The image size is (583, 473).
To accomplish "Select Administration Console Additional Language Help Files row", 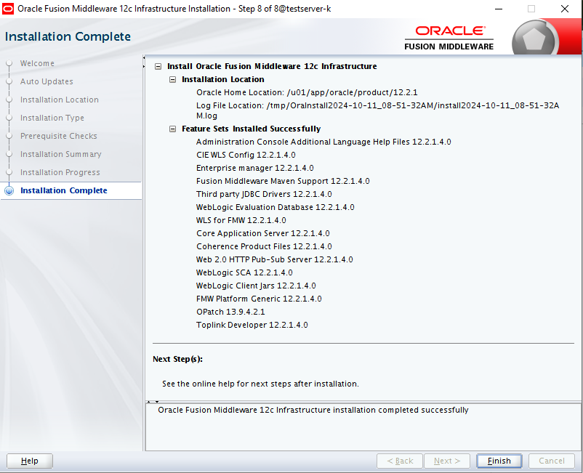I will tap(323, 142).
